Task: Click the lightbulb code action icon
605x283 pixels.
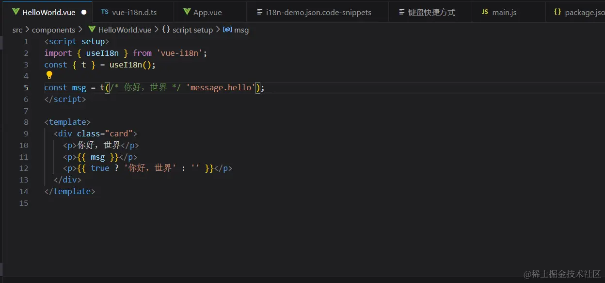Action: coord(49,75)
